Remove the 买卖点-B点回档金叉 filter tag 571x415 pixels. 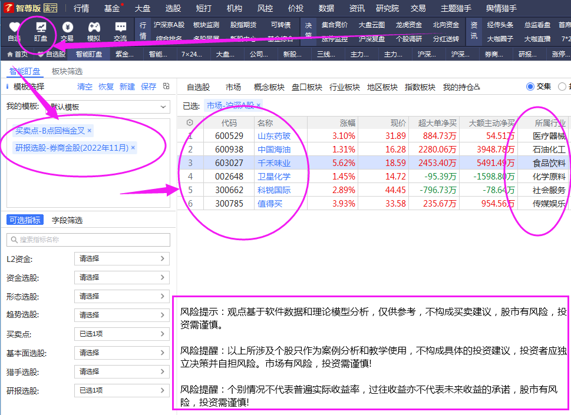coord(89,131)
